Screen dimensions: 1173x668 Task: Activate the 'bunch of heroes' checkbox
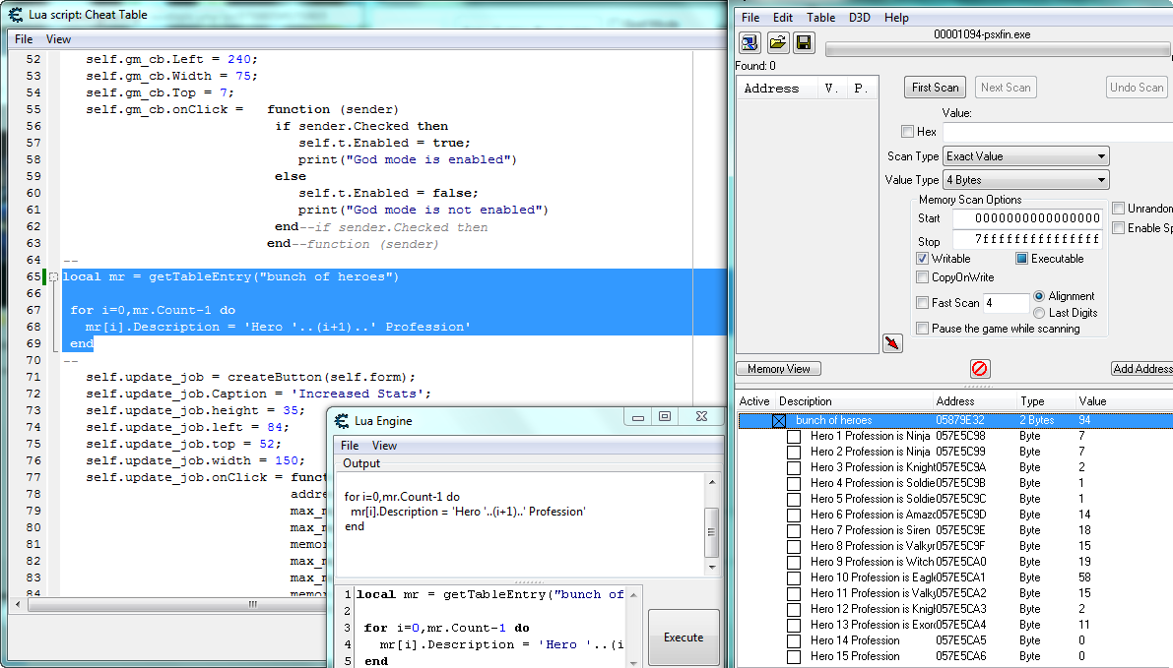tap(779, 421)
